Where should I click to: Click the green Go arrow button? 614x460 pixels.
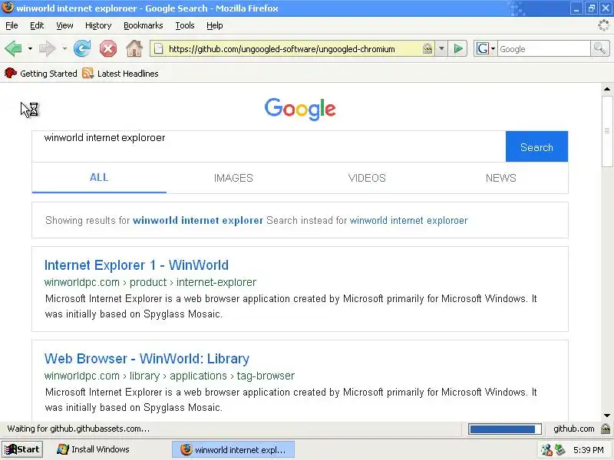click(x=458, y=49)
